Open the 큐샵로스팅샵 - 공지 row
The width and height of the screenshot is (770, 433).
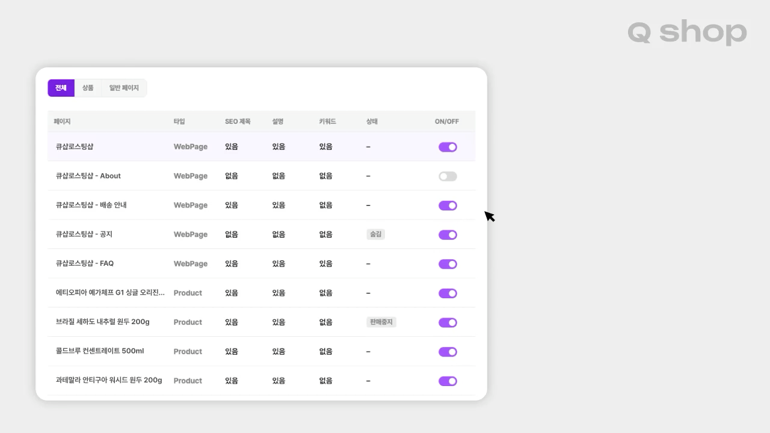click(x=261, y=235)
